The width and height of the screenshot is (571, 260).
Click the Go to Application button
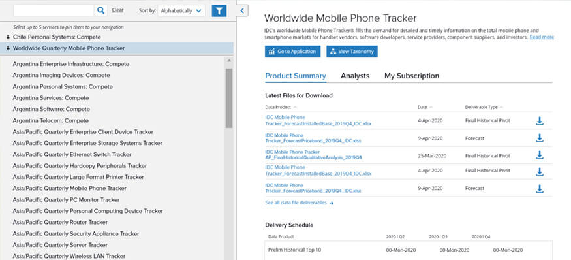pos(292,52)
